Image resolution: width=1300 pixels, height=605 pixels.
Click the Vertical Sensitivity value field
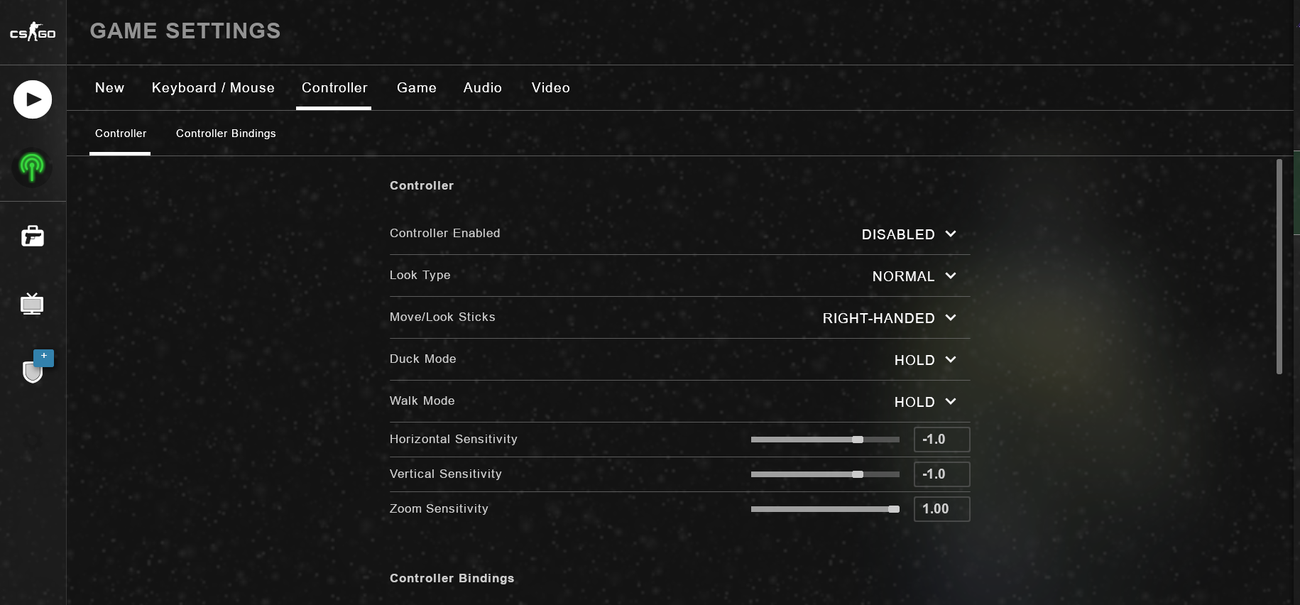point(941,474)
